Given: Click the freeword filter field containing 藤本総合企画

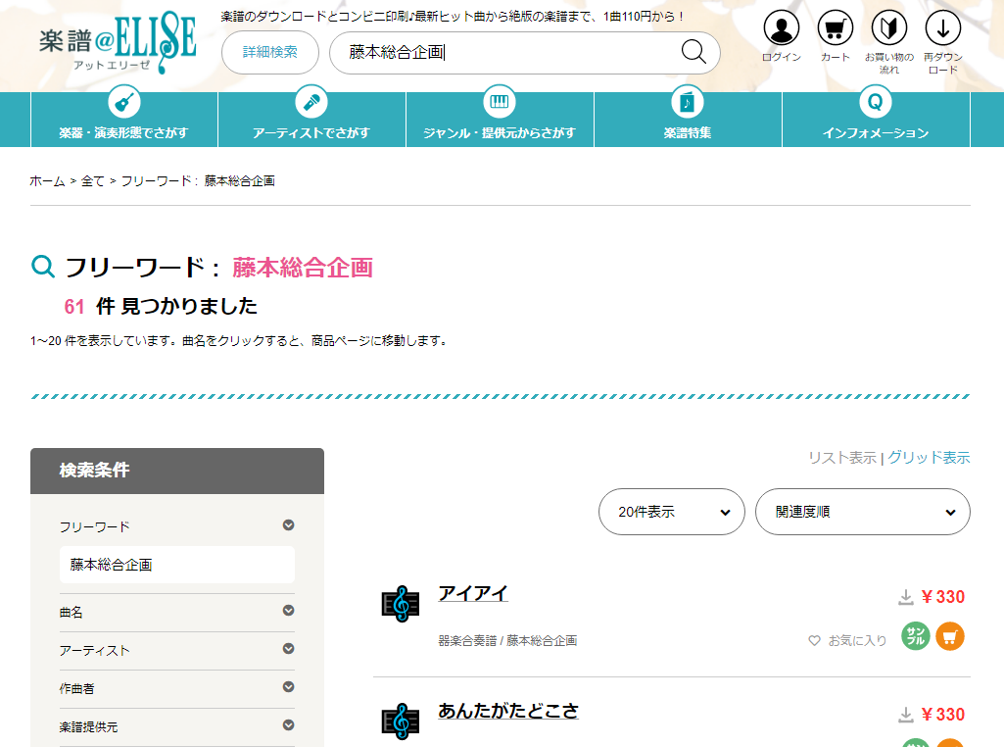Looking at the screenshot, I should pyautogui.click(x=176, y=565).
